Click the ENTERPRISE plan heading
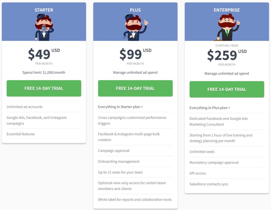This screenshot has width=271, height=210. coord(227,10)
